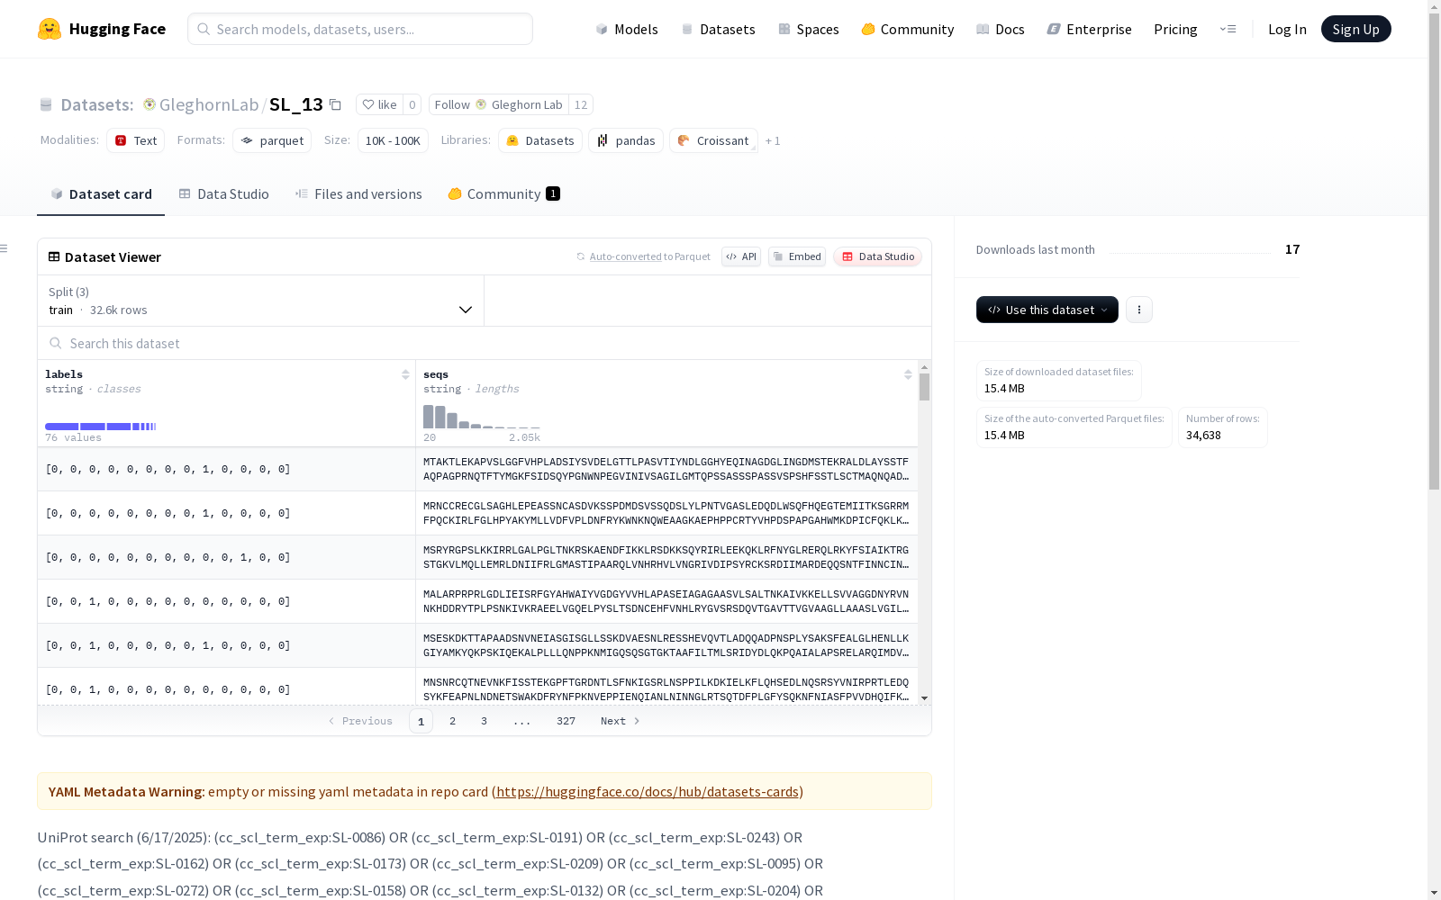Image resolution: width=1441 pixels, height=900 pixels.
Task: Switch to the Dataset card tab
Action: point(101,193)
